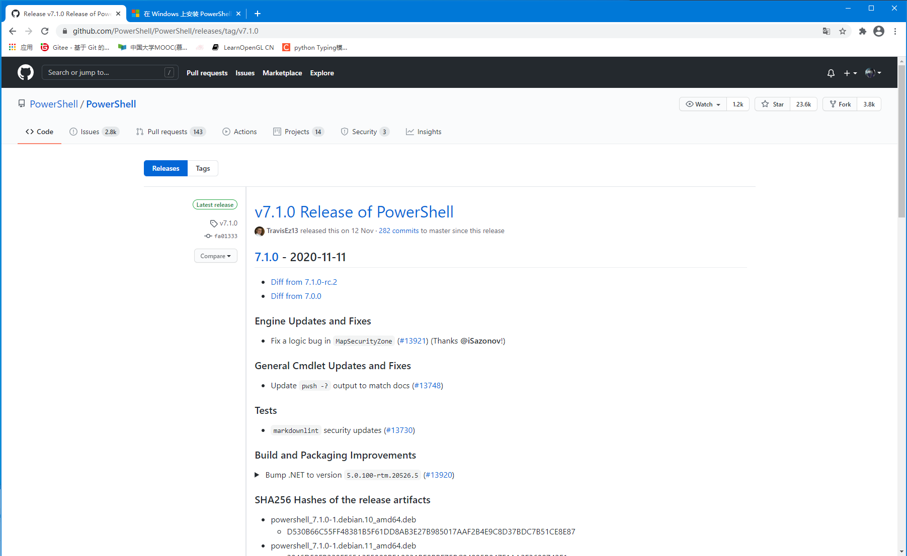Open the user avatar menu
907x556 pixels.
(873, 73)
